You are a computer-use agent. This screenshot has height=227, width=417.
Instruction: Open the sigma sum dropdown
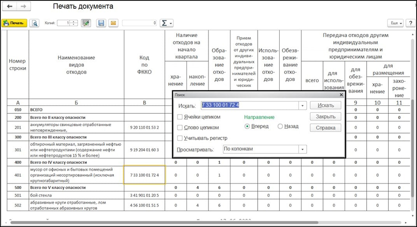166,23
